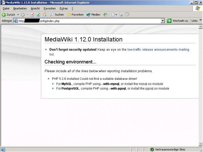This screenshot has height=152, width=203.
Task: Click the scrollbar down arrow
Action: pyautogui.click(x=201, y=144)
